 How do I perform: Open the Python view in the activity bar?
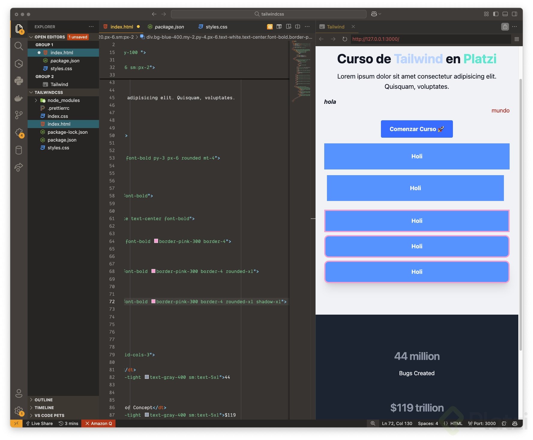coord(19,81)
